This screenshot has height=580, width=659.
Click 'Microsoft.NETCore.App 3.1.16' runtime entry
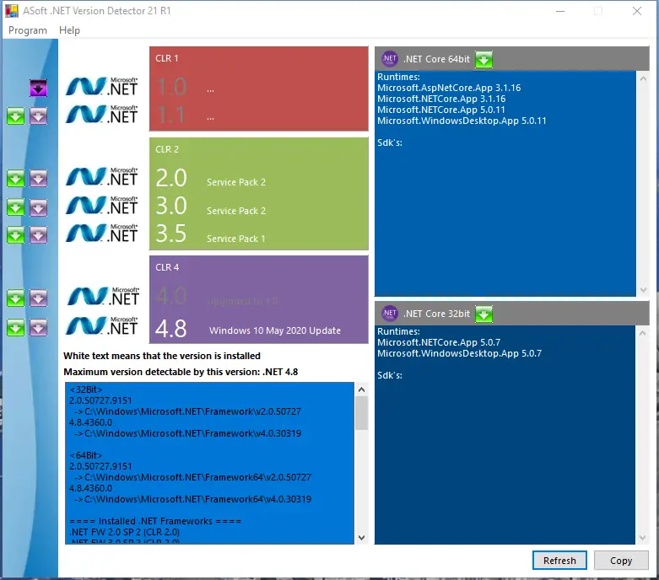click(x=441, y=99)
